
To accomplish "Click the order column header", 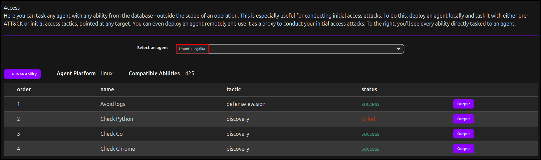I will coord(24,89).
